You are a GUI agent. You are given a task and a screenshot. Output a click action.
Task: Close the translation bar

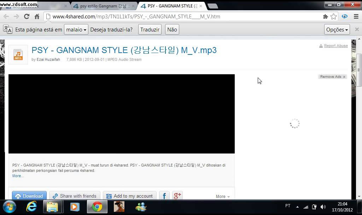(357, 29)
